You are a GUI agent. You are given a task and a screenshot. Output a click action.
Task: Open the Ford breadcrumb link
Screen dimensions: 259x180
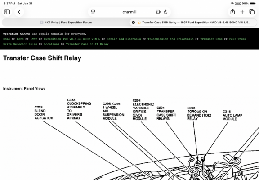[x=20, y=39]
